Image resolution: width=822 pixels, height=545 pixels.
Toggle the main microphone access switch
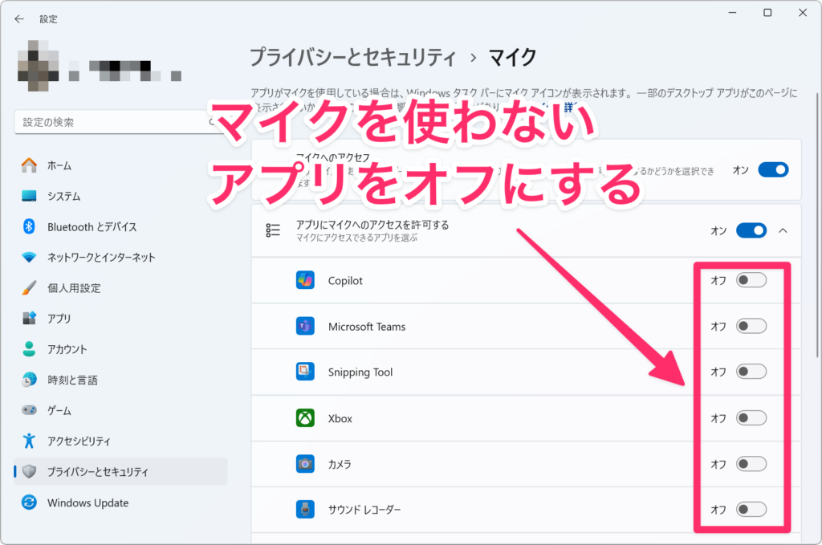773,170
